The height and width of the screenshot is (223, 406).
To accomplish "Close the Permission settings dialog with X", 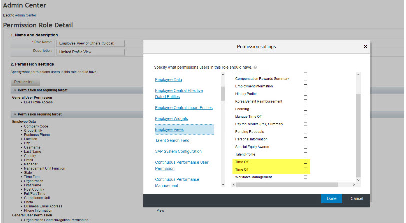I will [365, 46].
